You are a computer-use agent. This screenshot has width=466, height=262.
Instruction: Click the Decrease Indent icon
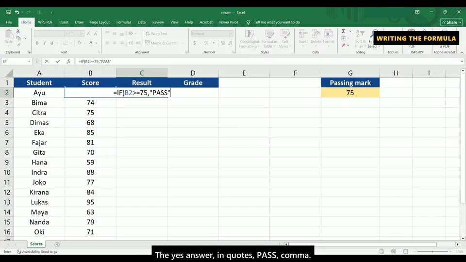tap(131, 43)
